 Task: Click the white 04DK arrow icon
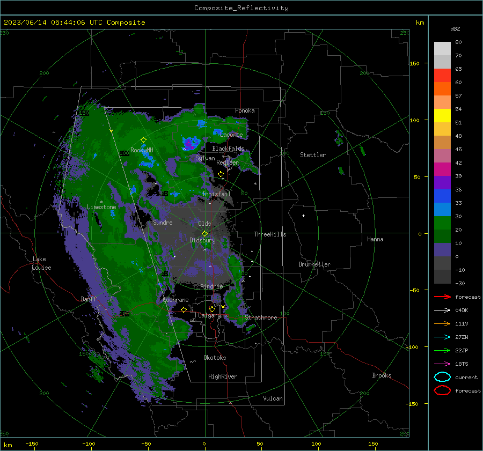(442, 310)
